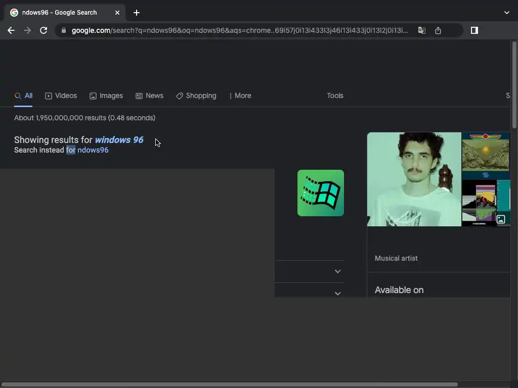
Task: Open the More search filters menu
Action: tap(240, 95)
